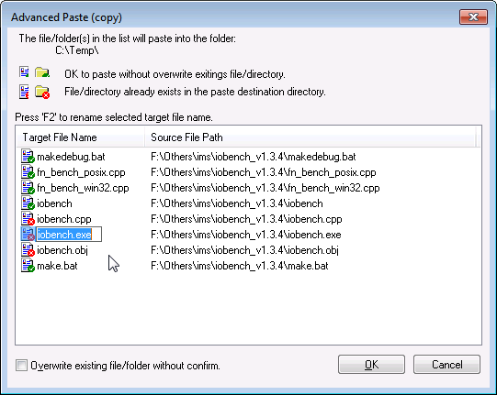Click the legend file icon for OK to paste
497x395 pixels.
(x=24, y=72)
